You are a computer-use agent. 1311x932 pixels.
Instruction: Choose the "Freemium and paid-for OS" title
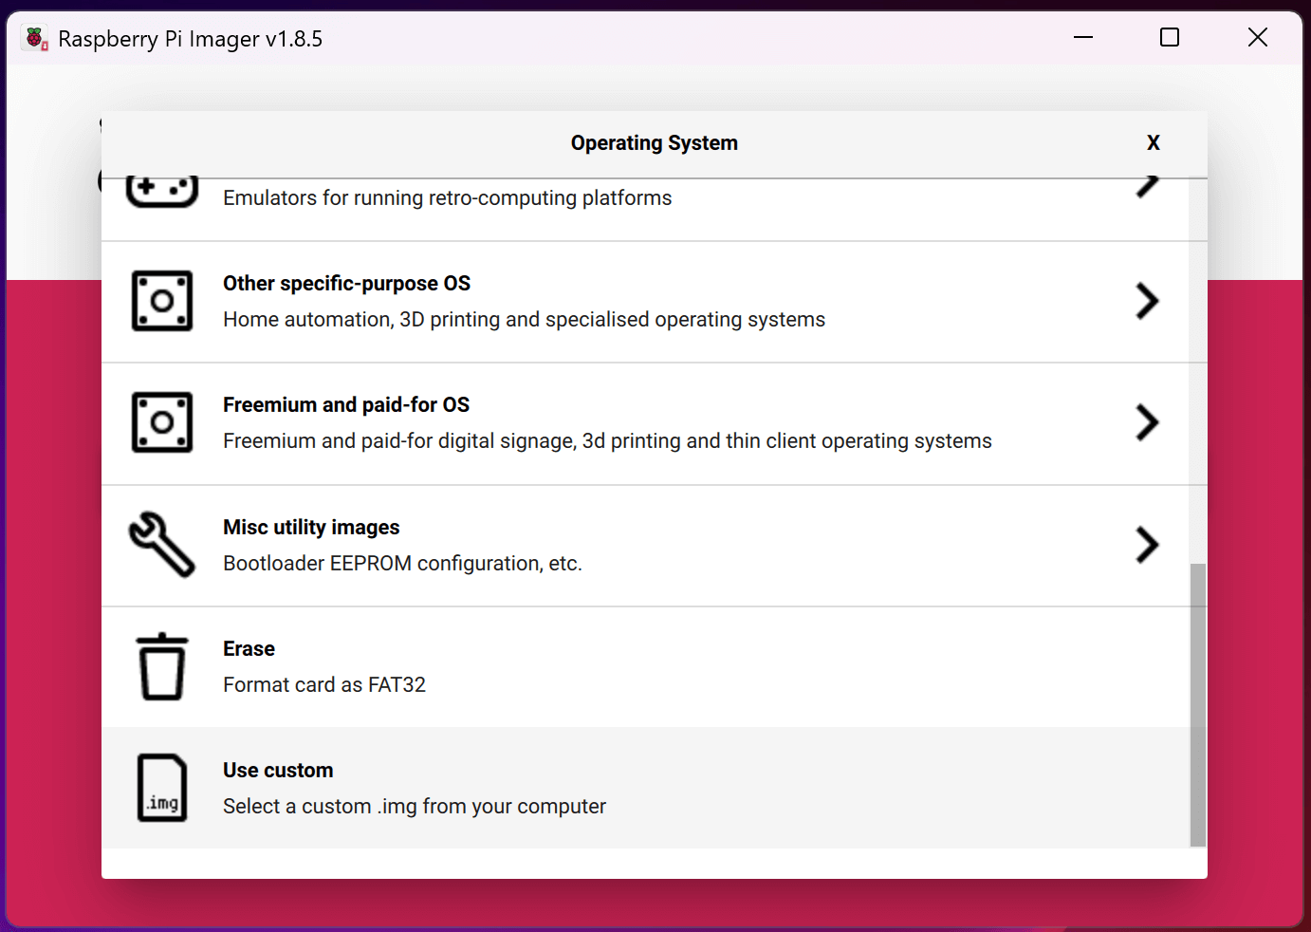pyautogui.click(x=346, y=405)
